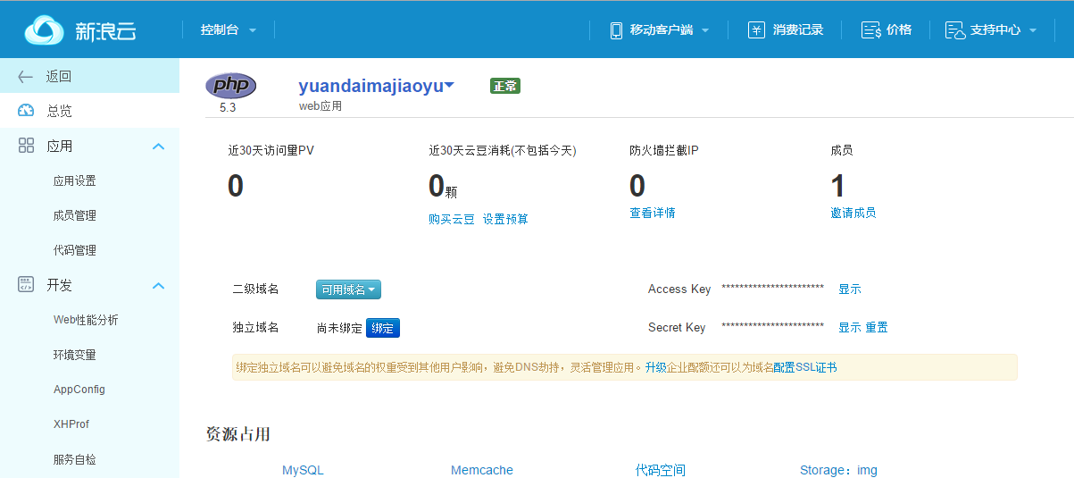Click the 尚未绑定 status text
The height and width of the screenshot is (478, 1074).
(x=339, y=329)
